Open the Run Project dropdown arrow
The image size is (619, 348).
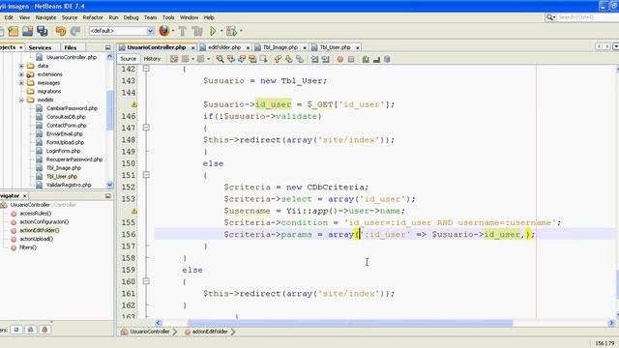click(221, 31)
